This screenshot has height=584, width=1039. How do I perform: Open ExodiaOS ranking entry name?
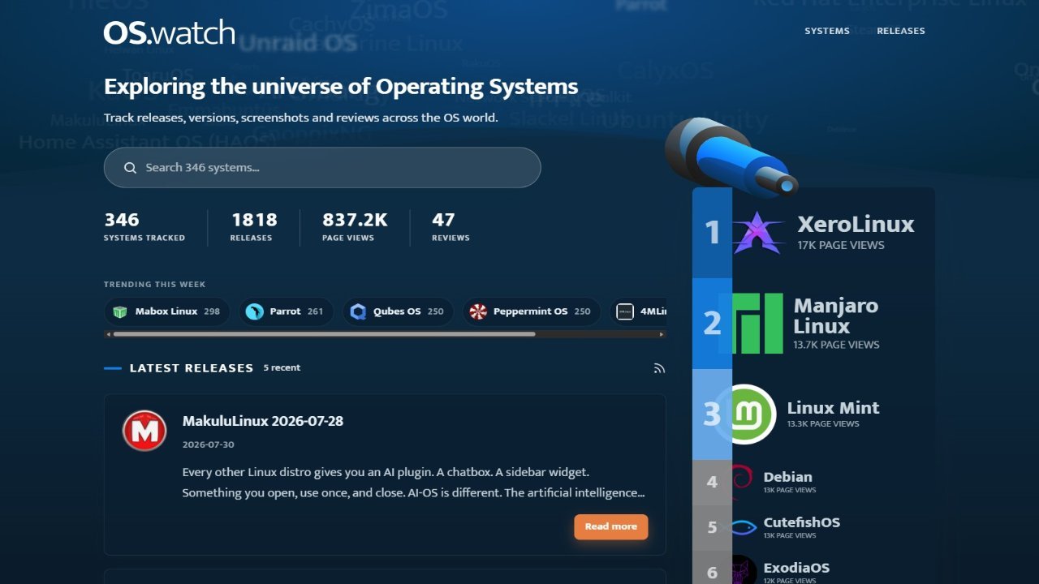coord(796,568)
